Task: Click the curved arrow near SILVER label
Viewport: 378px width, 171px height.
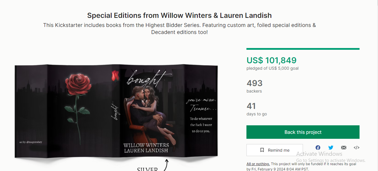Action: click(x=165, y=165)
